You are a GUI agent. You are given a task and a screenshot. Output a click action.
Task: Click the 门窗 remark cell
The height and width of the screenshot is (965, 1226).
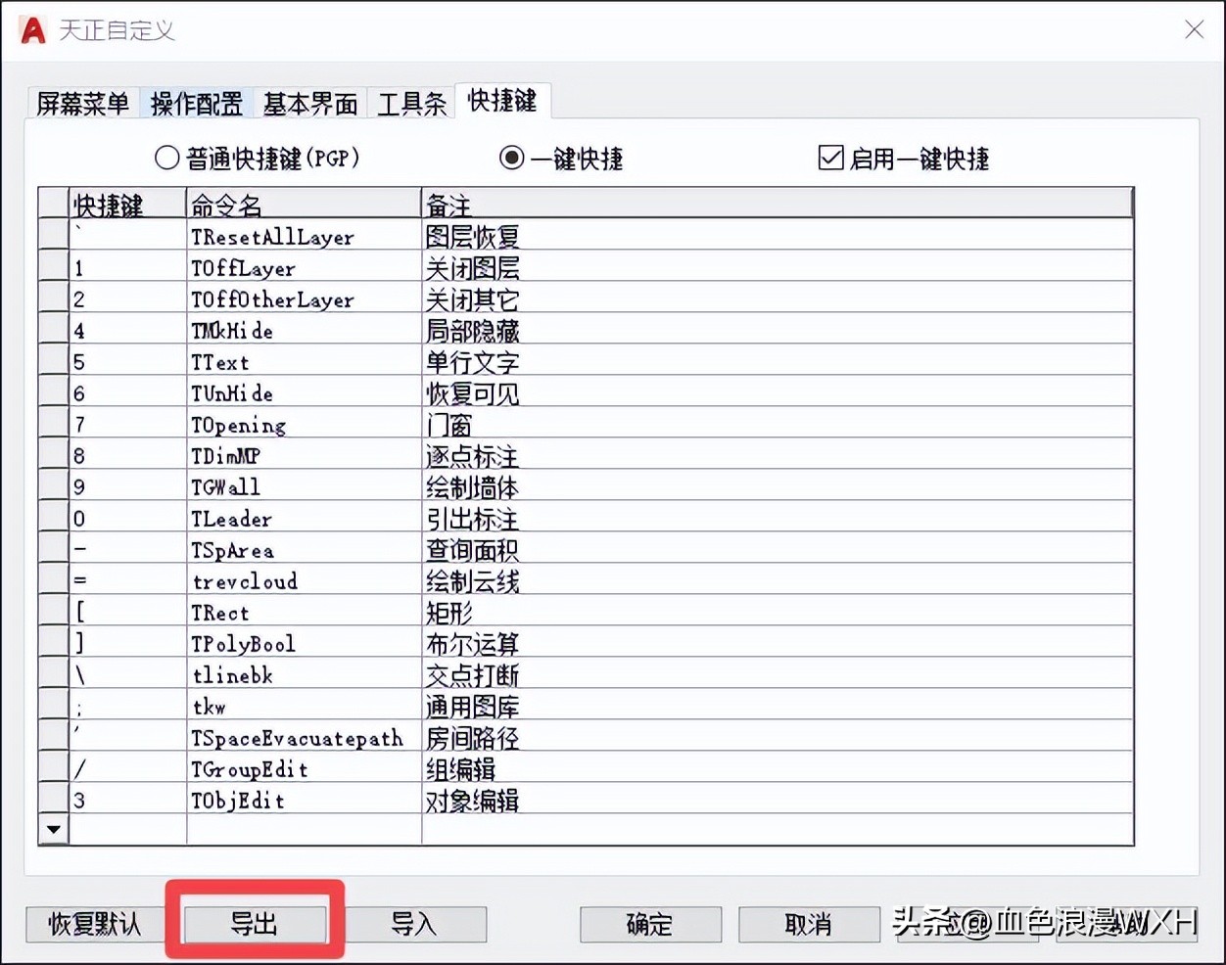pos(778,424)
